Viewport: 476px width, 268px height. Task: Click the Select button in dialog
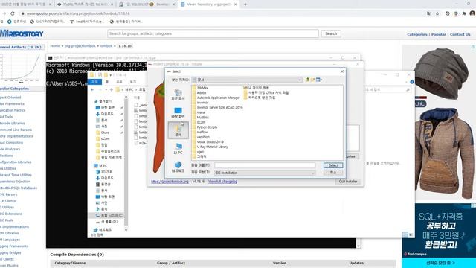click(x=333, y=165)
